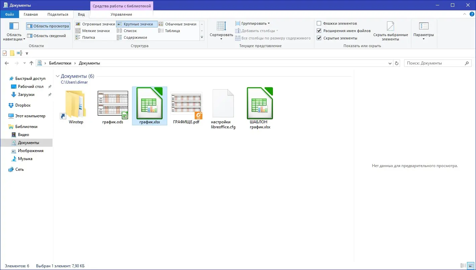Image resolution: width=476 pixels, height=270 pixels.
Task: Open the Сортировать dropdown
Action: pos(221,31)
